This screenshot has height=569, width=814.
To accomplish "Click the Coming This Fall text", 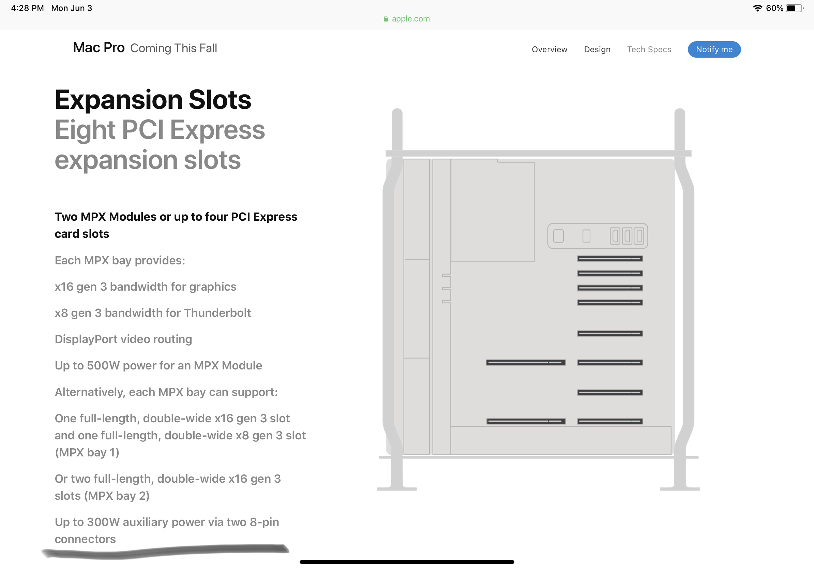I will click(174, 48).
